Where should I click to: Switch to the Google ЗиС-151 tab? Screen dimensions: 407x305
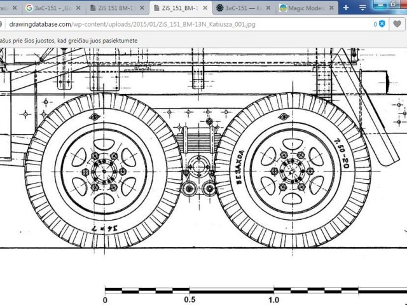[x=51, y=8]
